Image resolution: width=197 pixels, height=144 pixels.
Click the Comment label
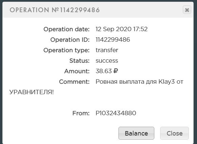[x=74, y=82]
